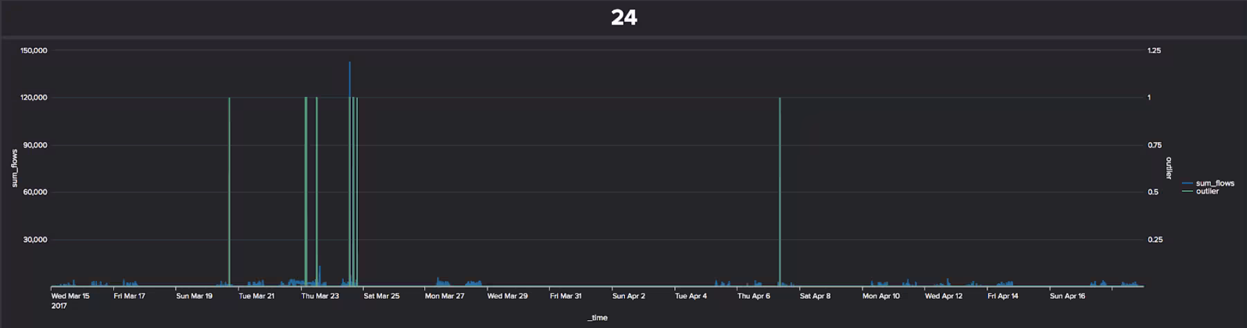Click the vertical outlier right axis title

1169,168
